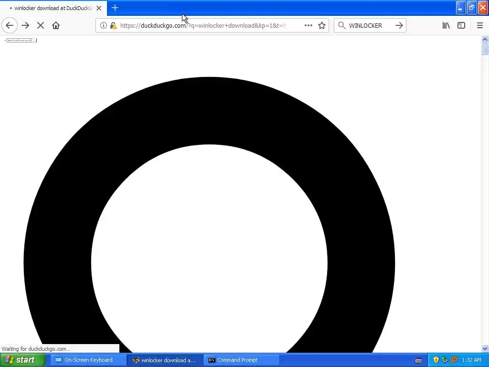489x367 pixels.
Task: Switch to On-Screen Keyboard in the taskbar
Action: (87, 360)
